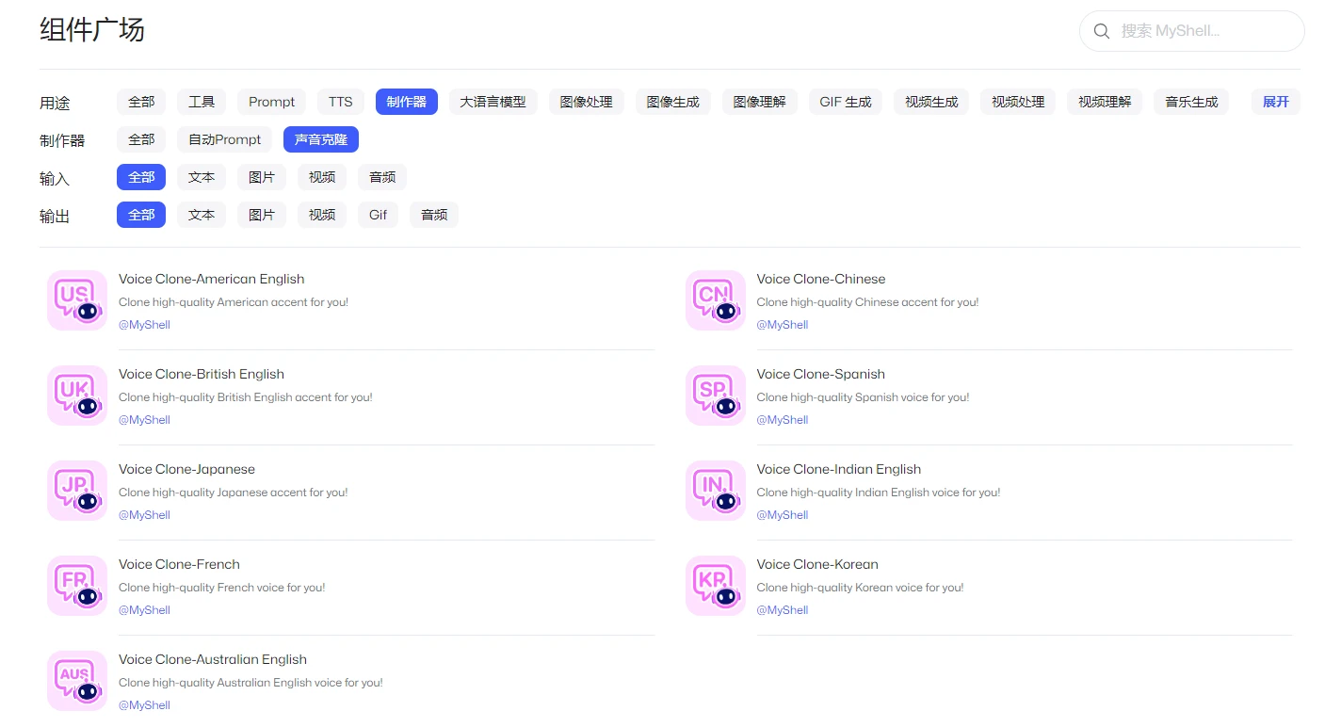
Task: Expand more categories via 展开
Action: coord(1275,102)
